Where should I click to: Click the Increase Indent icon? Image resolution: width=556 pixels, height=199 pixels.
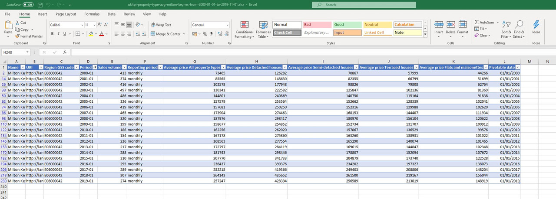[x=144, y=33]
